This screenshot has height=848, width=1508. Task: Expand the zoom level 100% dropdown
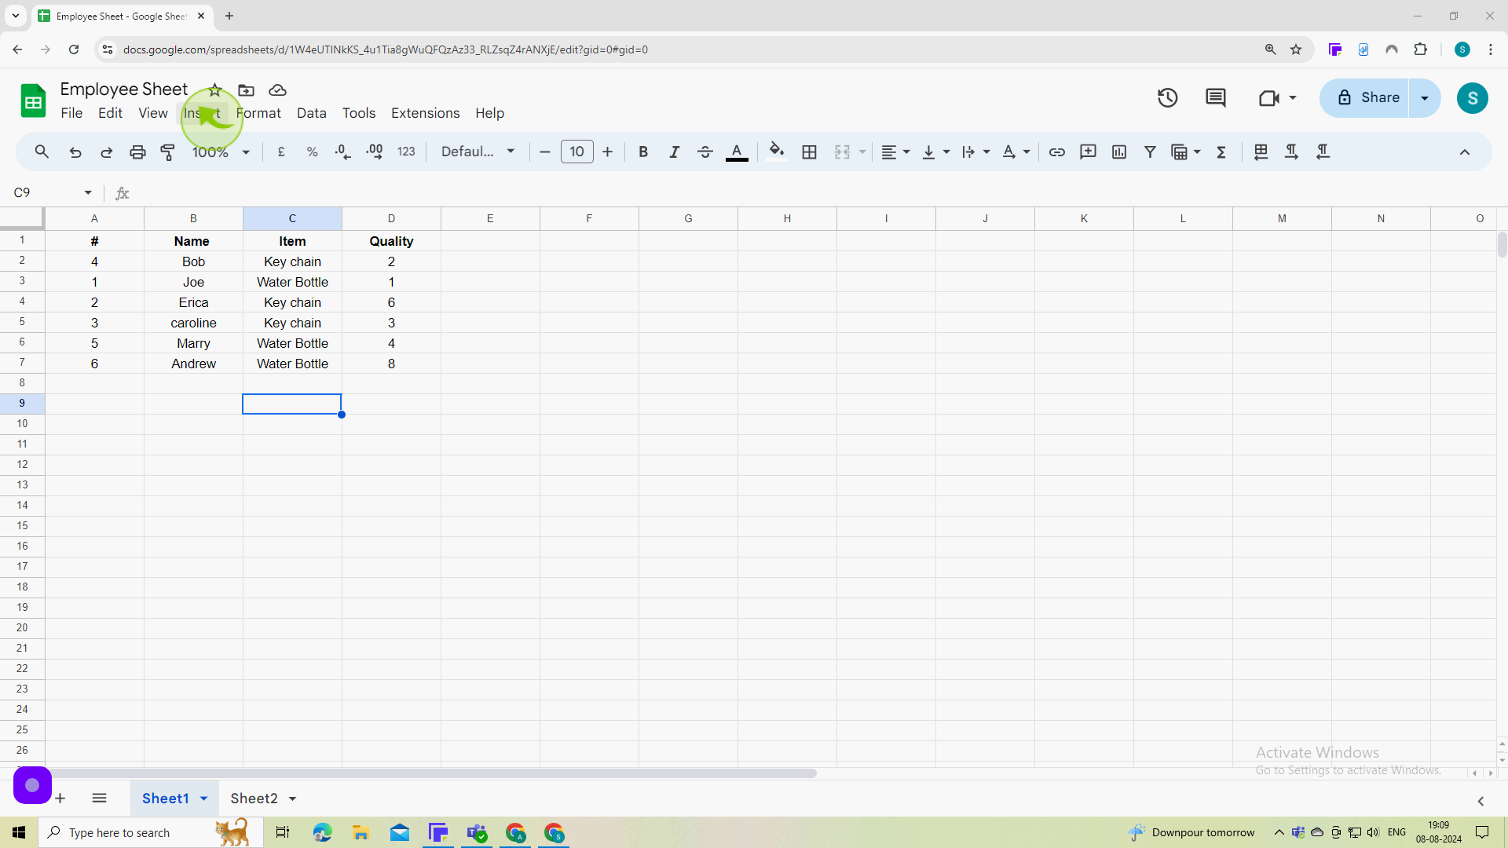pos(246,152)
